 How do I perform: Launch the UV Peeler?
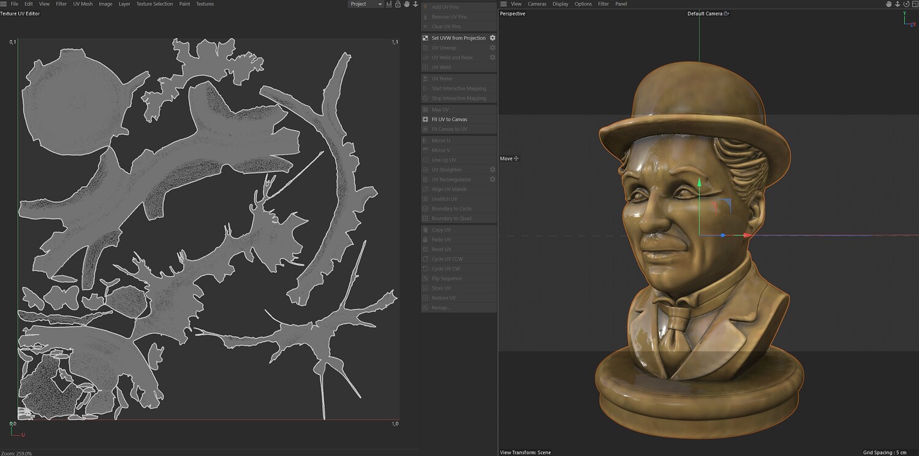(459, 78)
